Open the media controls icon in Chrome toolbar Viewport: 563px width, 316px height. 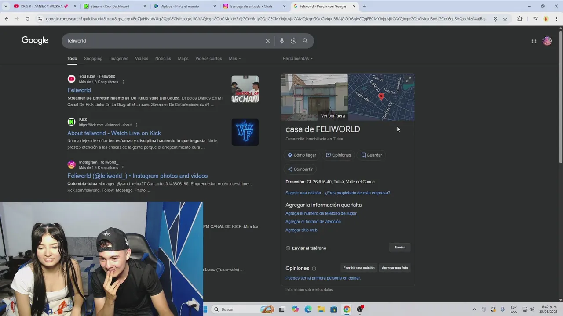(535, 18)
